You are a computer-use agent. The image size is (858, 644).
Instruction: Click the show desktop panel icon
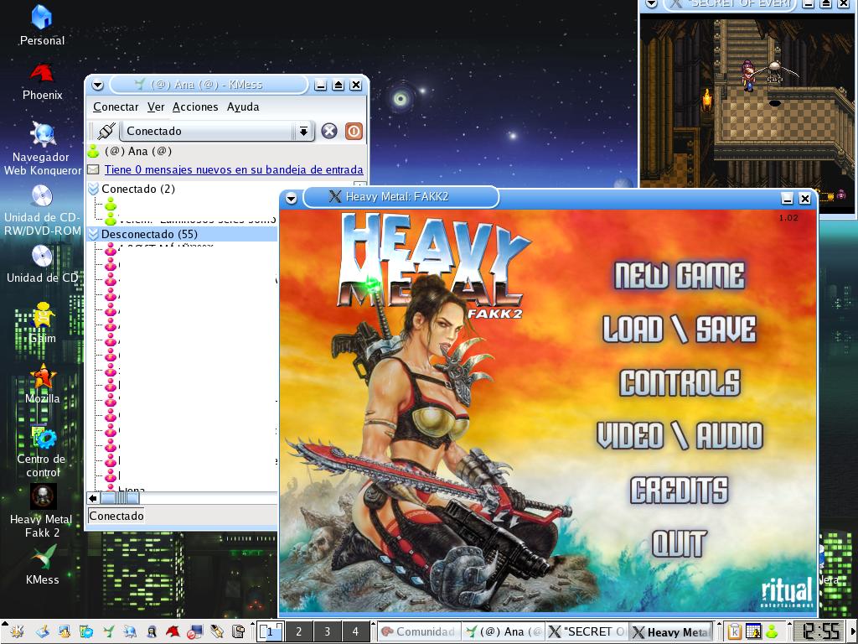coord(42,632)
